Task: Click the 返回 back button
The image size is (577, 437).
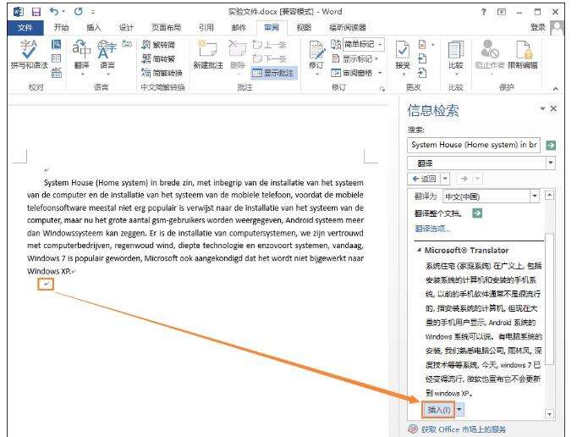Action: (424, 179)
